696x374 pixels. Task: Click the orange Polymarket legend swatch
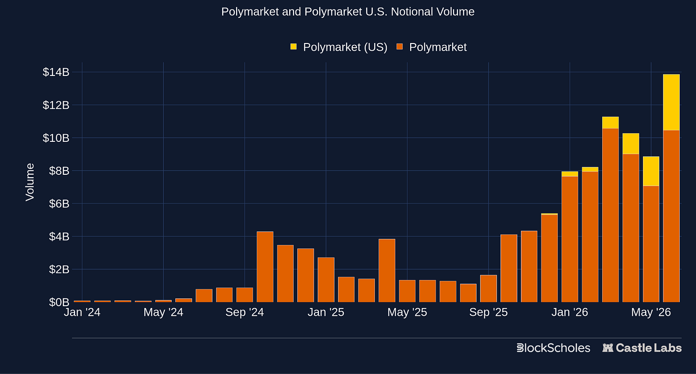coord(400,47)
